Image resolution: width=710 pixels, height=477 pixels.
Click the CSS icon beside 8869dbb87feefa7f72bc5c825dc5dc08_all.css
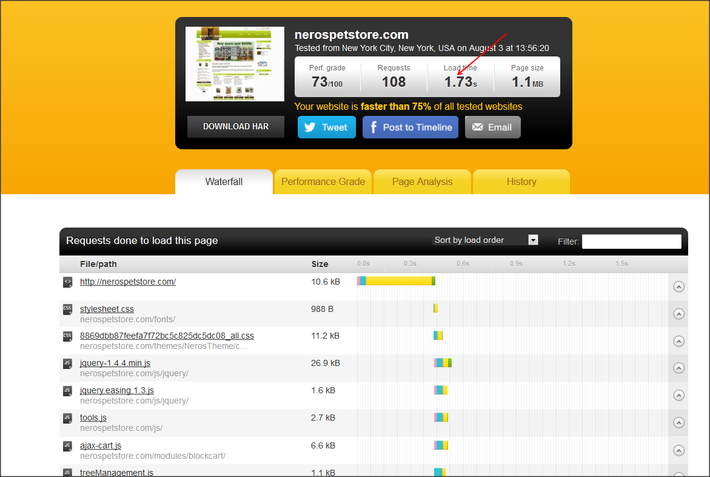coord(67,336)
